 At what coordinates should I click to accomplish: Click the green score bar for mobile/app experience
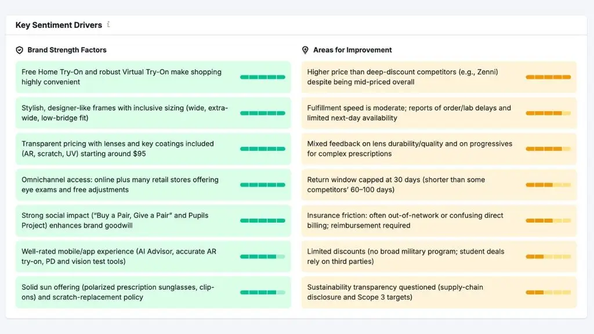263,256
